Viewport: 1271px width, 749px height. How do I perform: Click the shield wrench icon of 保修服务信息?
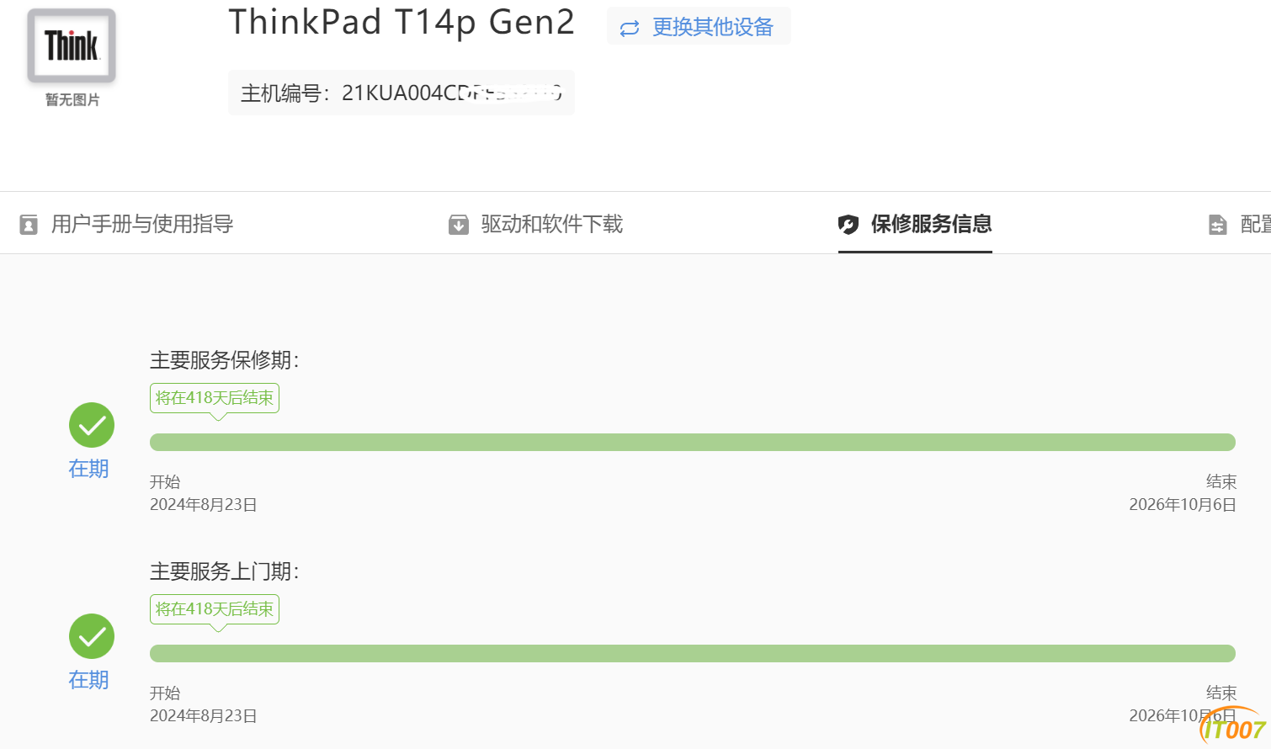coord(848,225)
